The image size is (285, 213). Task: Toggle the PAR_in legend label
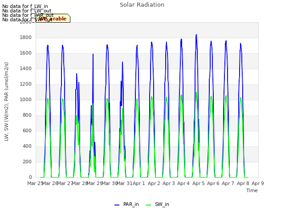[x=131, y=204]
